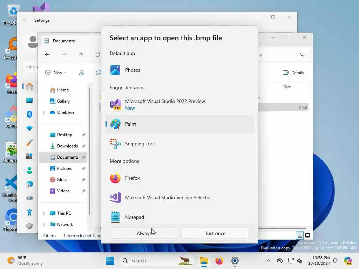This screenshot has height=269, width=359.
Task: Show hidden icons in system tray
Action: tap(269, 261)
